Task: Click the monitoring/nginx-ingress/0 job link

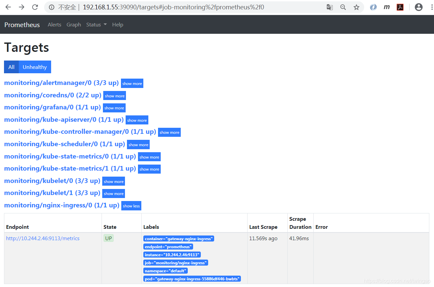Action: coord(62,205)
